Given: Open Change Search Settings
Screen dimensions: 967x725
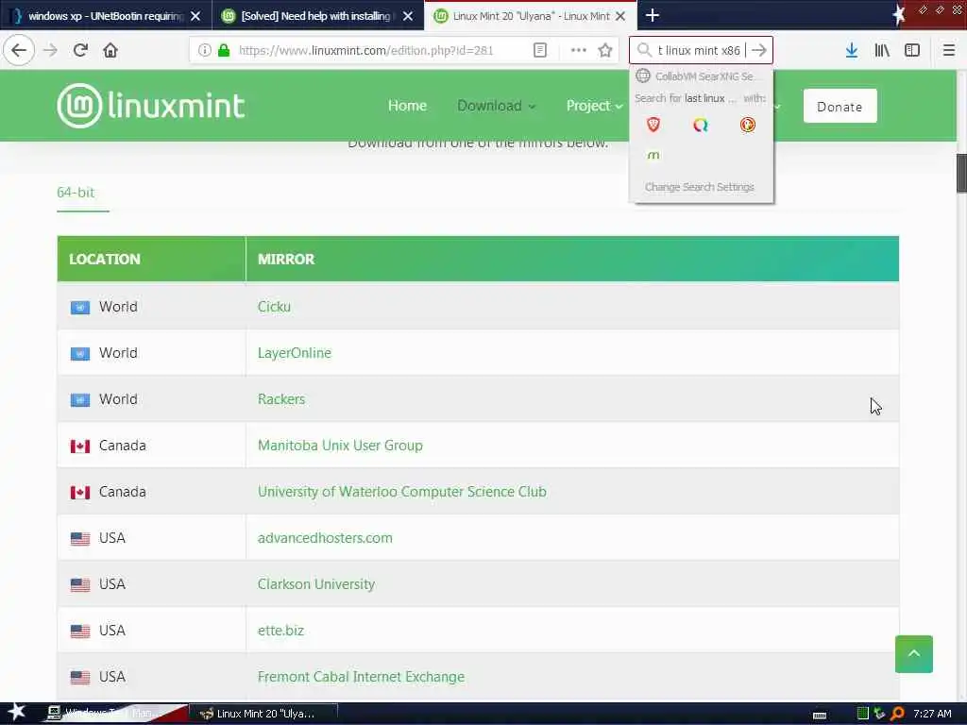Looking at the screenshot, I should [x=700, y=187].
